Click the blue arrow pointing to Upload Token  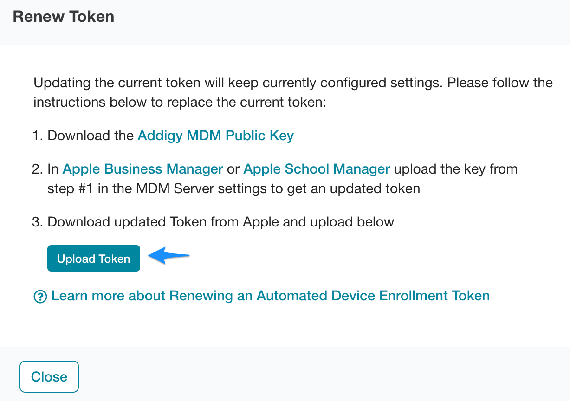(x=169, y=256)
